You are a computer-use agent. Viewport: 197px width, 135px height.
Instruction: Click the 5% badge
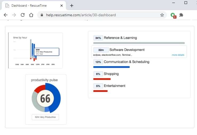[x=98, y=86]
